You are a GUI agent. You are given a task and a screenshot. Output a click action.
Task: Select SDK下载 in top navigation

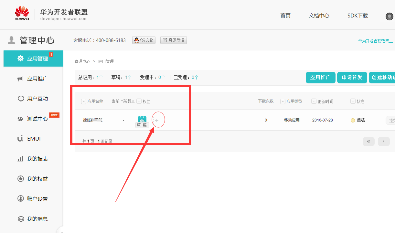[358, 16]
